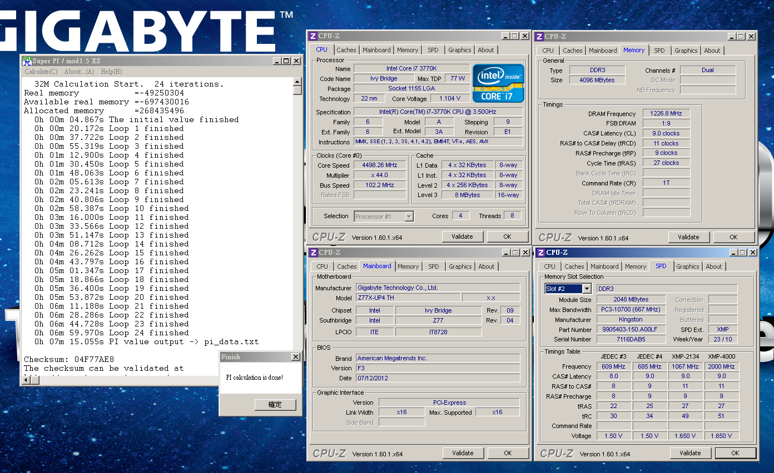Click the Super PI line 'Checksum: 04F77AE8'
The height and width of the screenshot is (473, 774).
69,359
